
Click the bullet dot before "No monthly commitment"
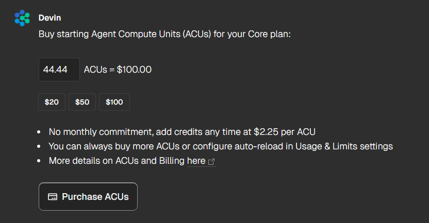(x=40, y=132)
